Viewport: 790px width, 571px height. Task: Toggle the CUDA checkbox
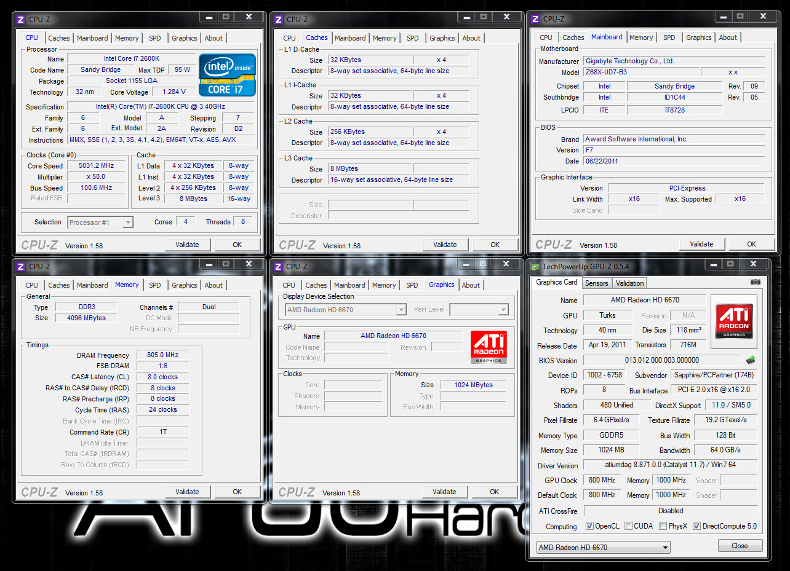[x=628, y=526]
